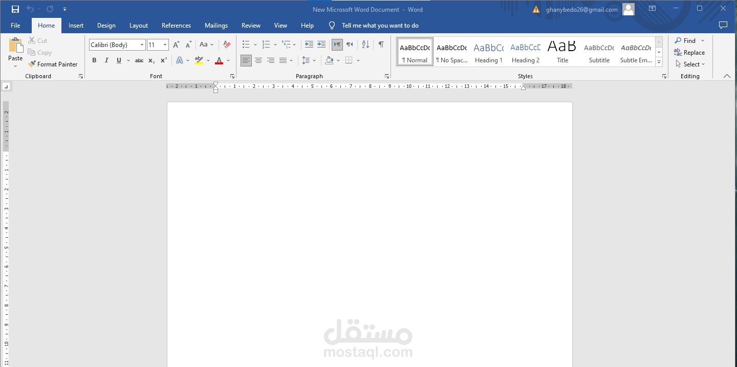The width and height of the screenshot is (737, 367).
Task: Expand the styles gallery more arrow
Action: [x=659, y=62]
